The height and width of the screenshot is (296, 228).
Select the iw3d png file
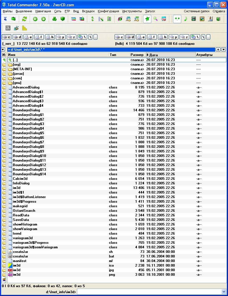117,275
